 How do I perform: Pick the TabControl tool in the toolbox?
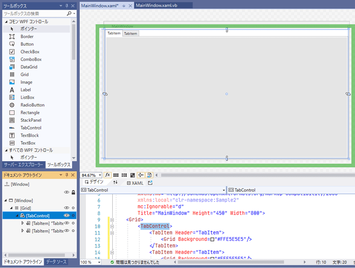point(30,128)
